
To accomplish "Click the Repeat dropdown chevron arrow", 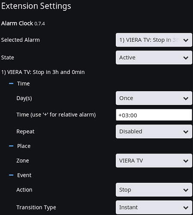I will pos(186,132).
